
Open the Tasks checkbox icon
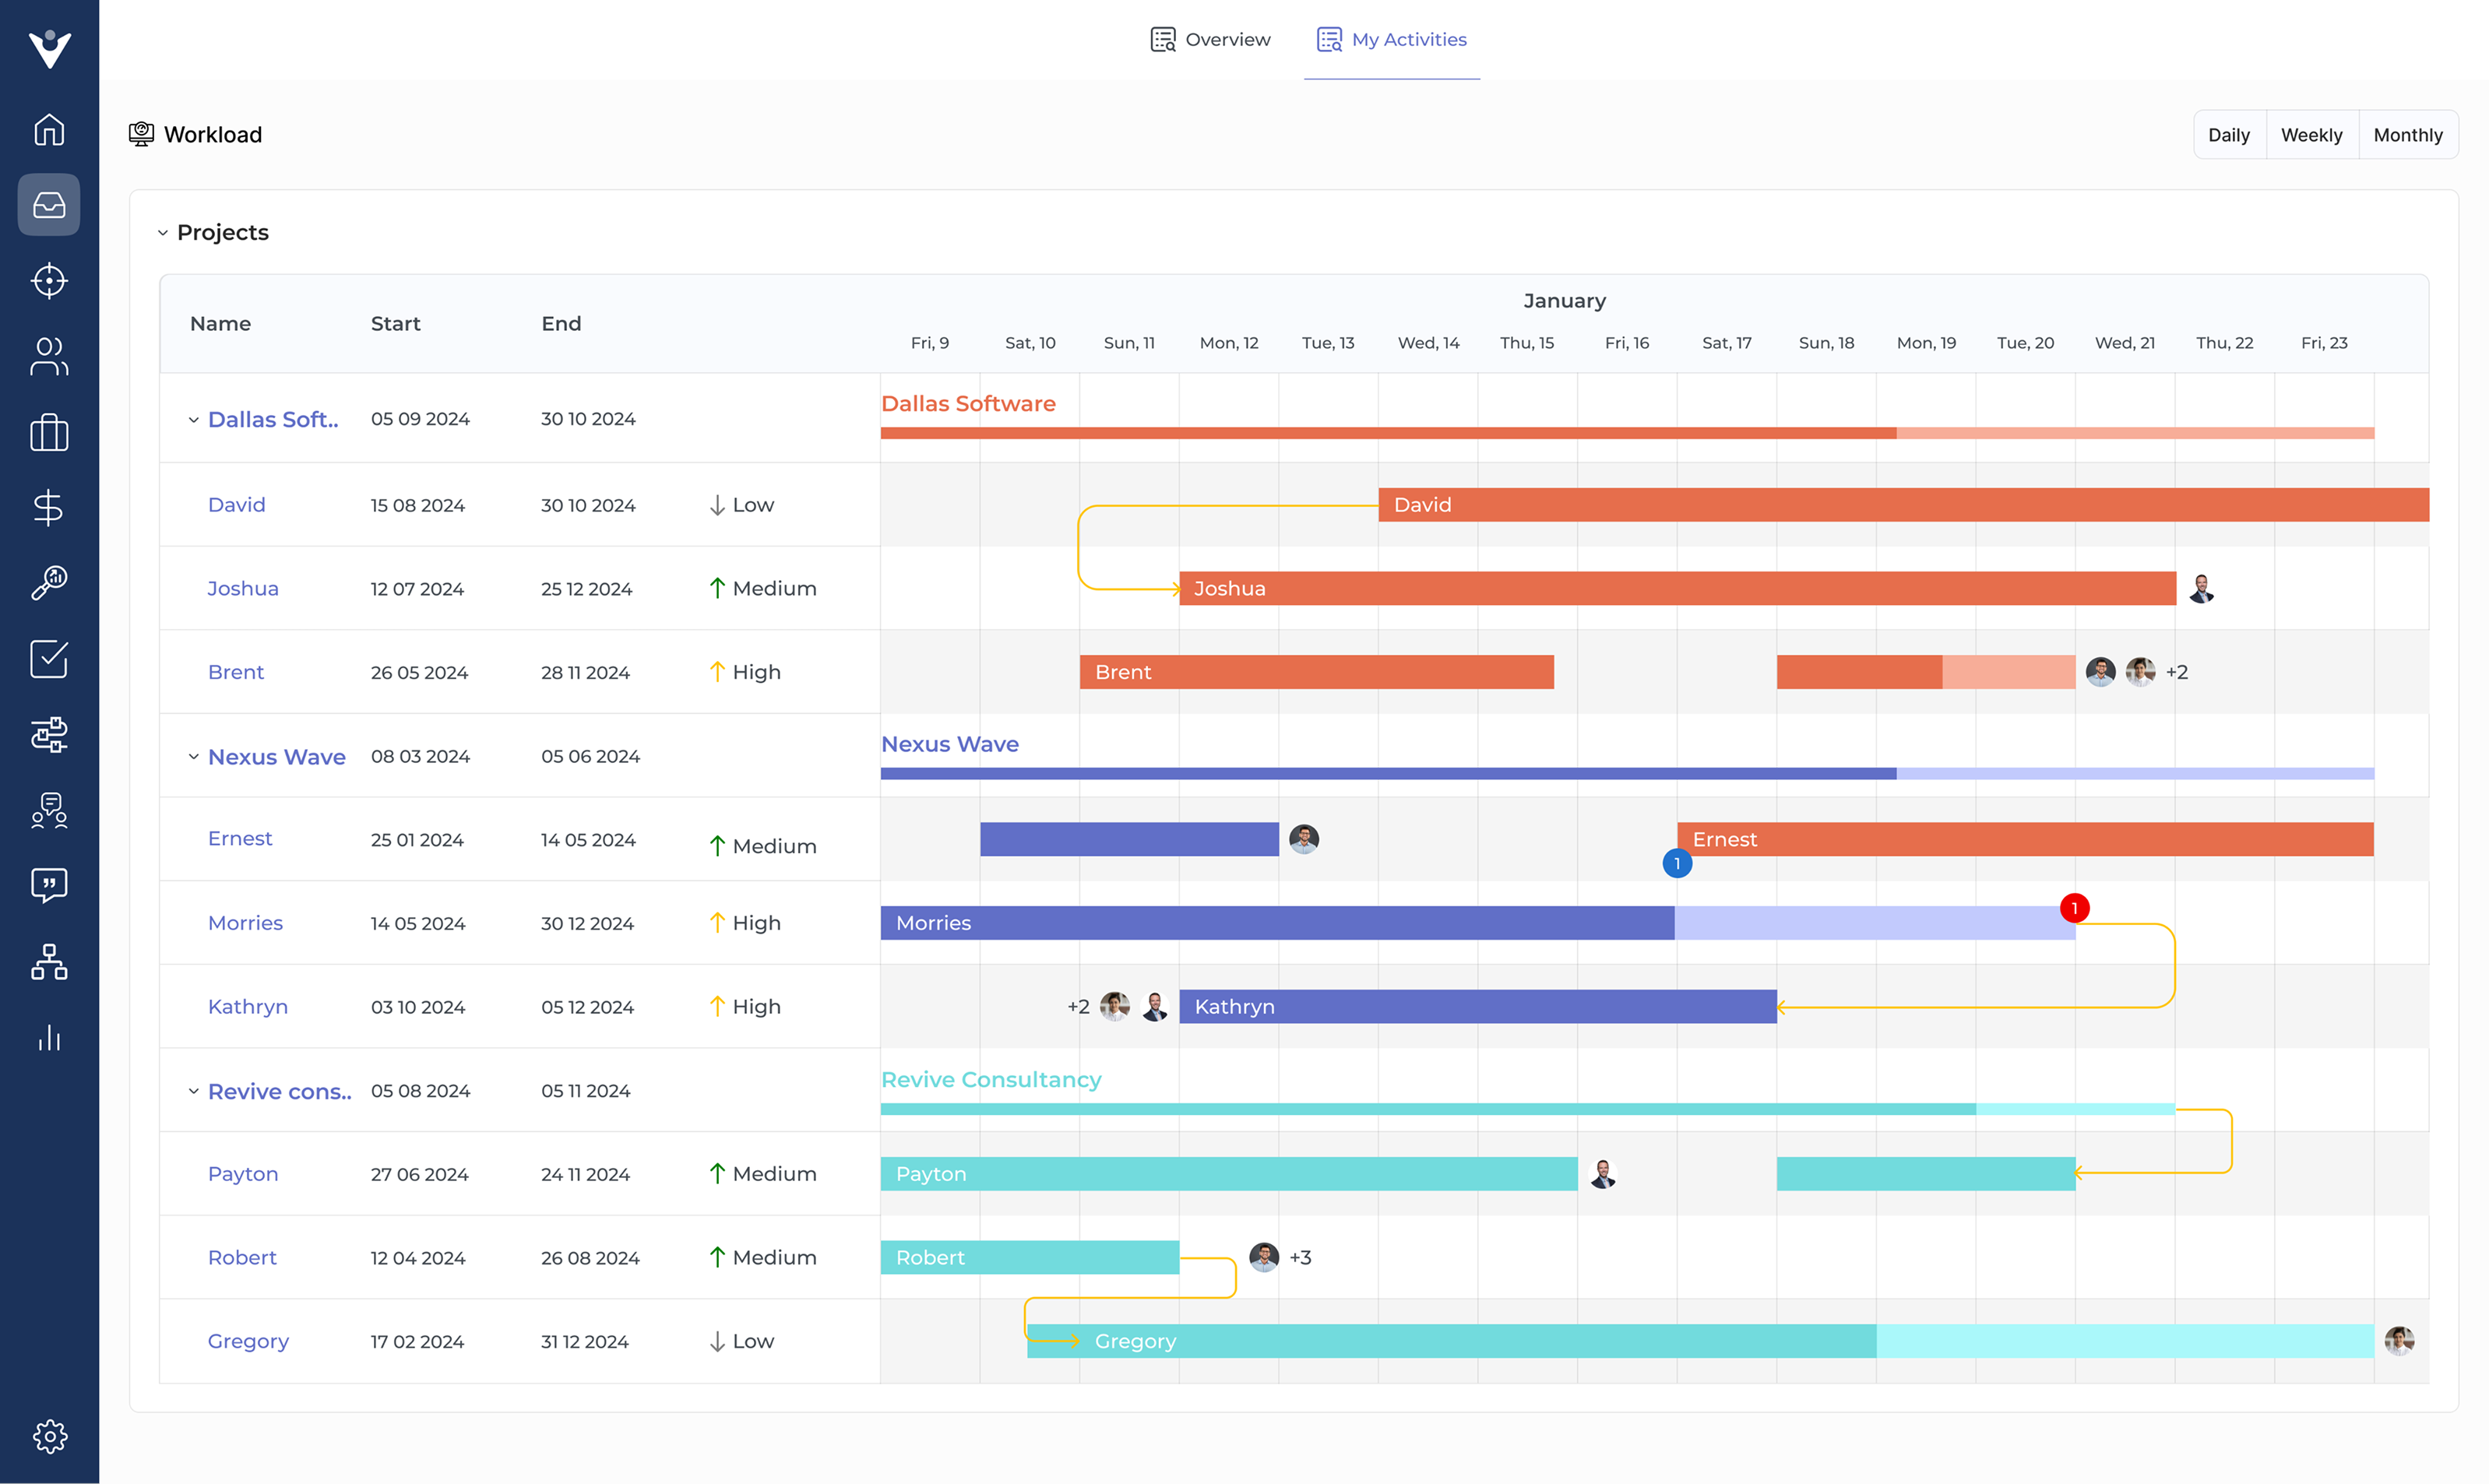point(48,658)
